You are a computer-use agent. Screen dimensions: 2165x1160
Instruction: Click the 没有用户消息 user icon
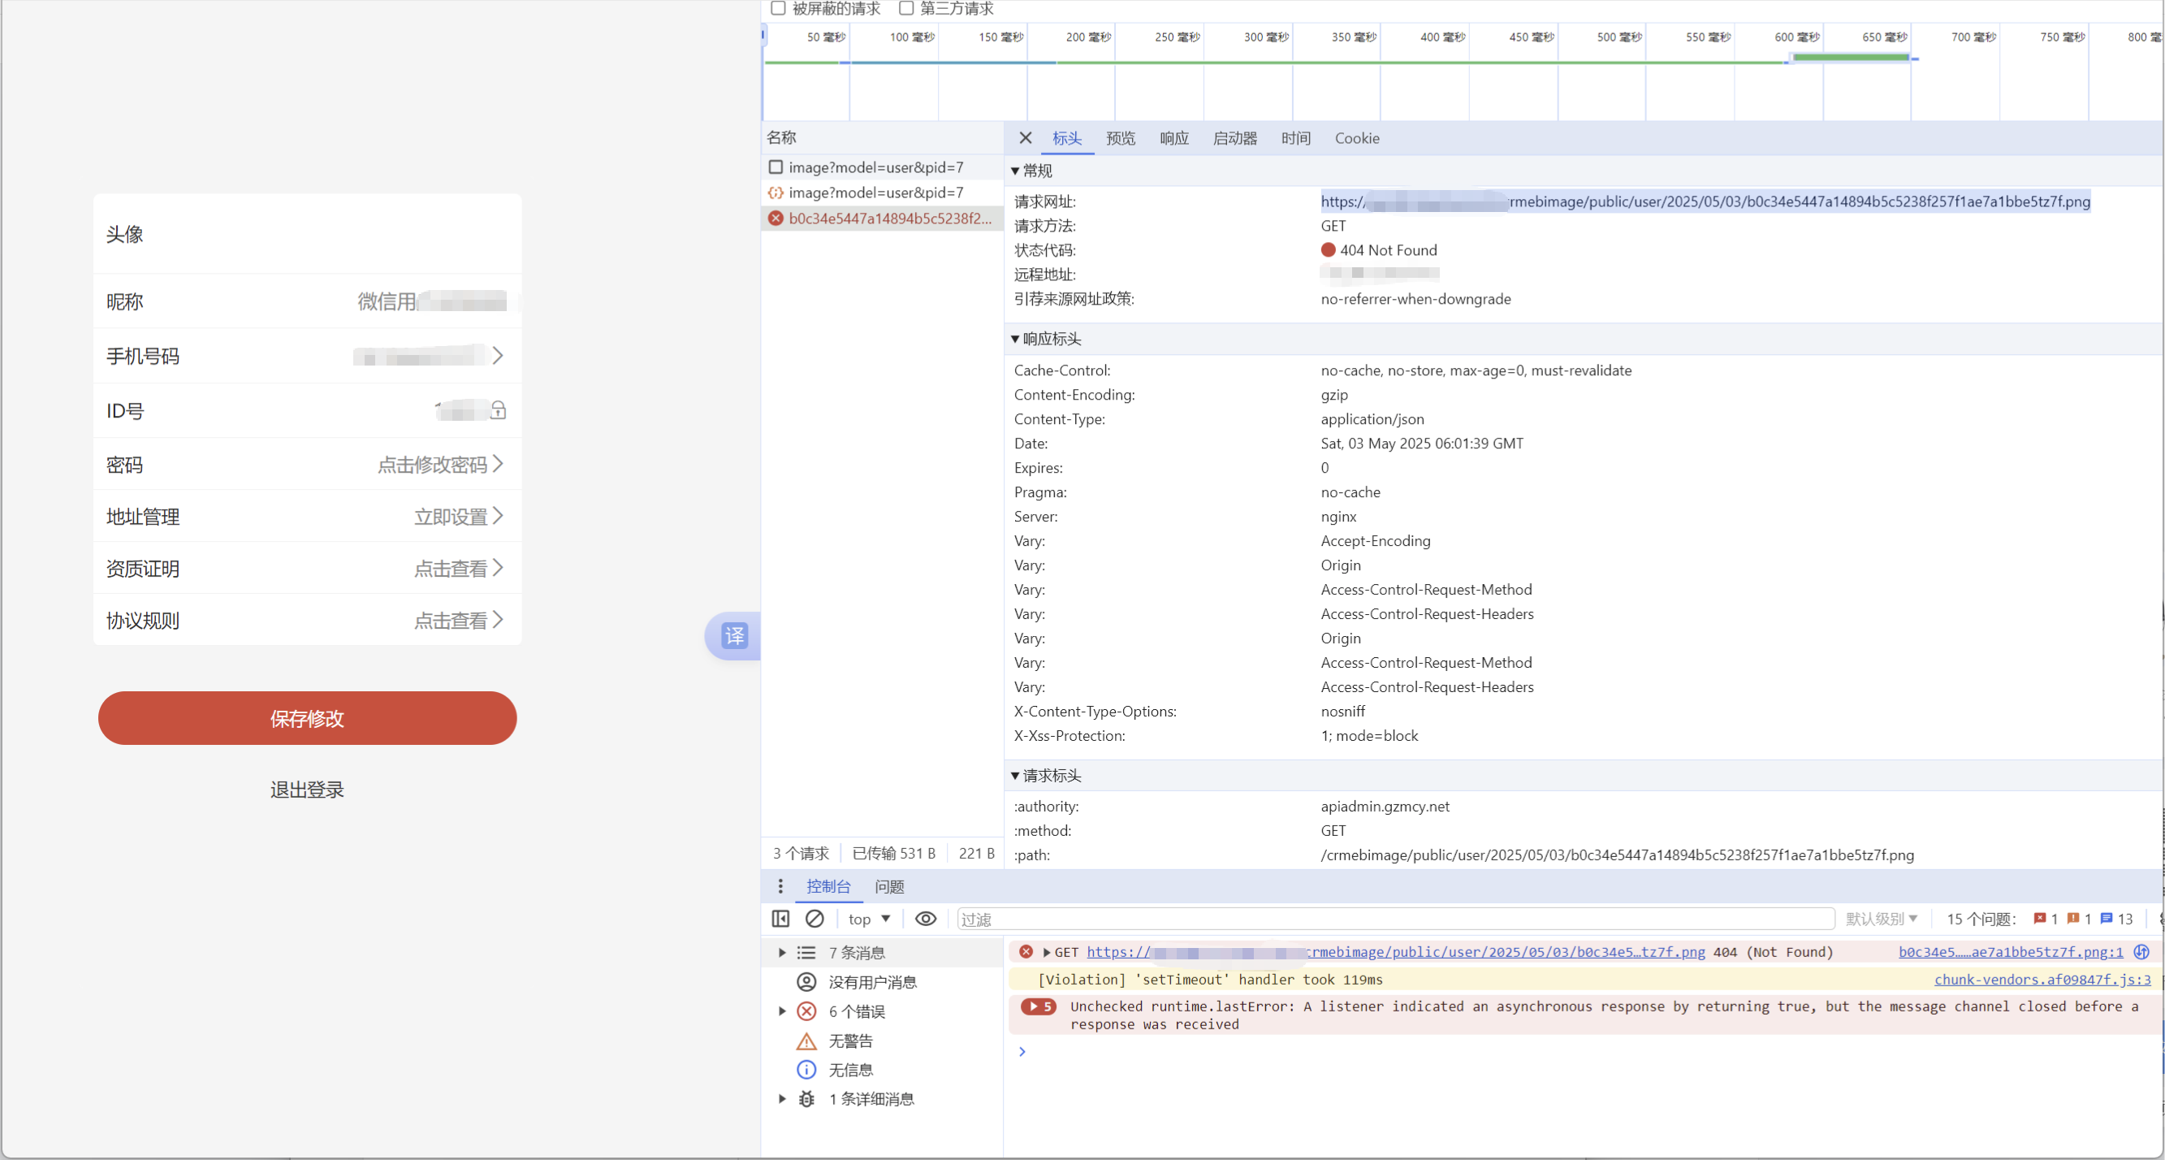click(806, 982)
